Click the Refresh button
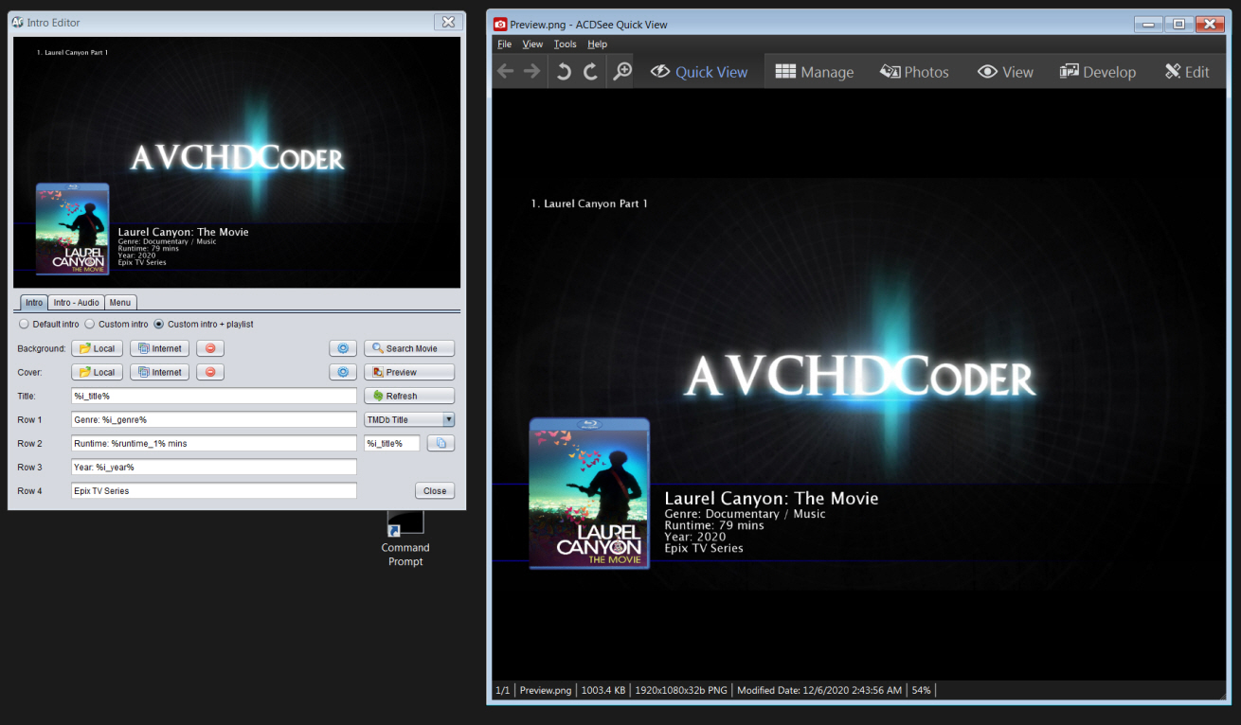The image size is (1241, 725). coord(409,396)
